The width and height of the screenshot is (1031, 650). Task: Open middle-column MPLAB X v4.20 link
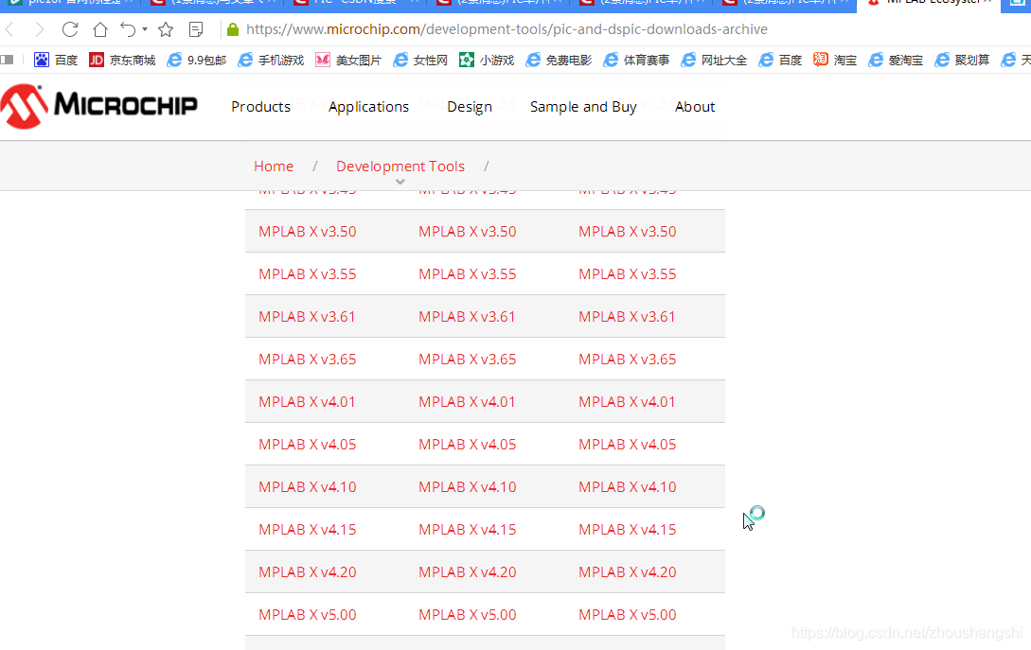pyautogui.click(x=468, y=572)
